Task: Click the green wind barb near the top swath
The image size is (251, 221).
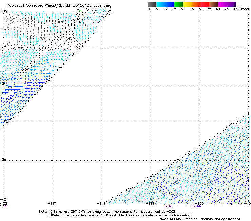Action: [x=80, y=11]
